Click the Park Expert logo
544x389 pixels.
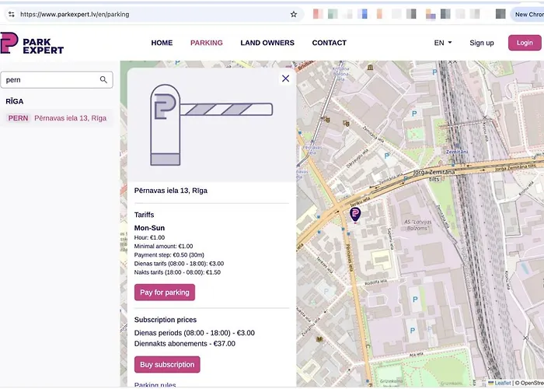(32, 44)
